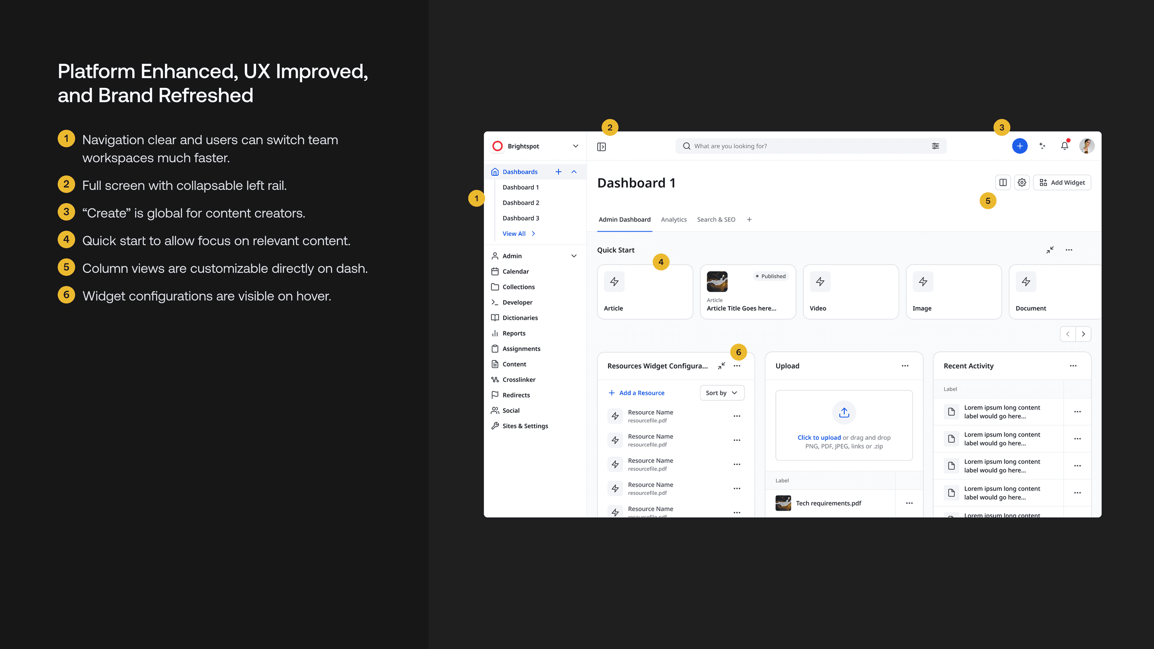Click the blue global Create plus button

pyautogui.click(x=1019, y=146)
